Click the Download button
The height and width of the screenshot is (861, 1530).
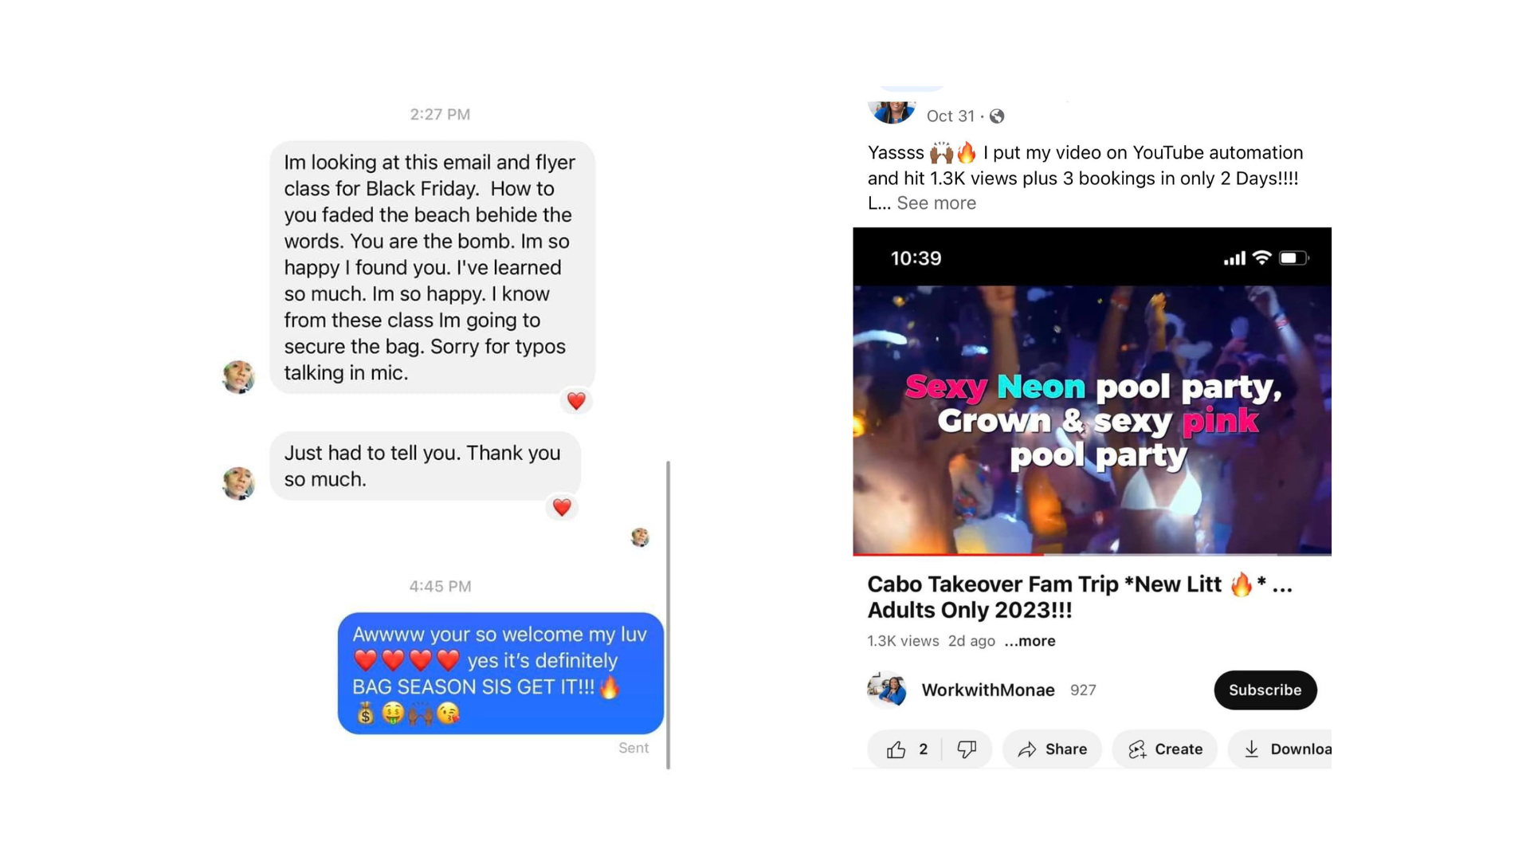point(1281,749)
